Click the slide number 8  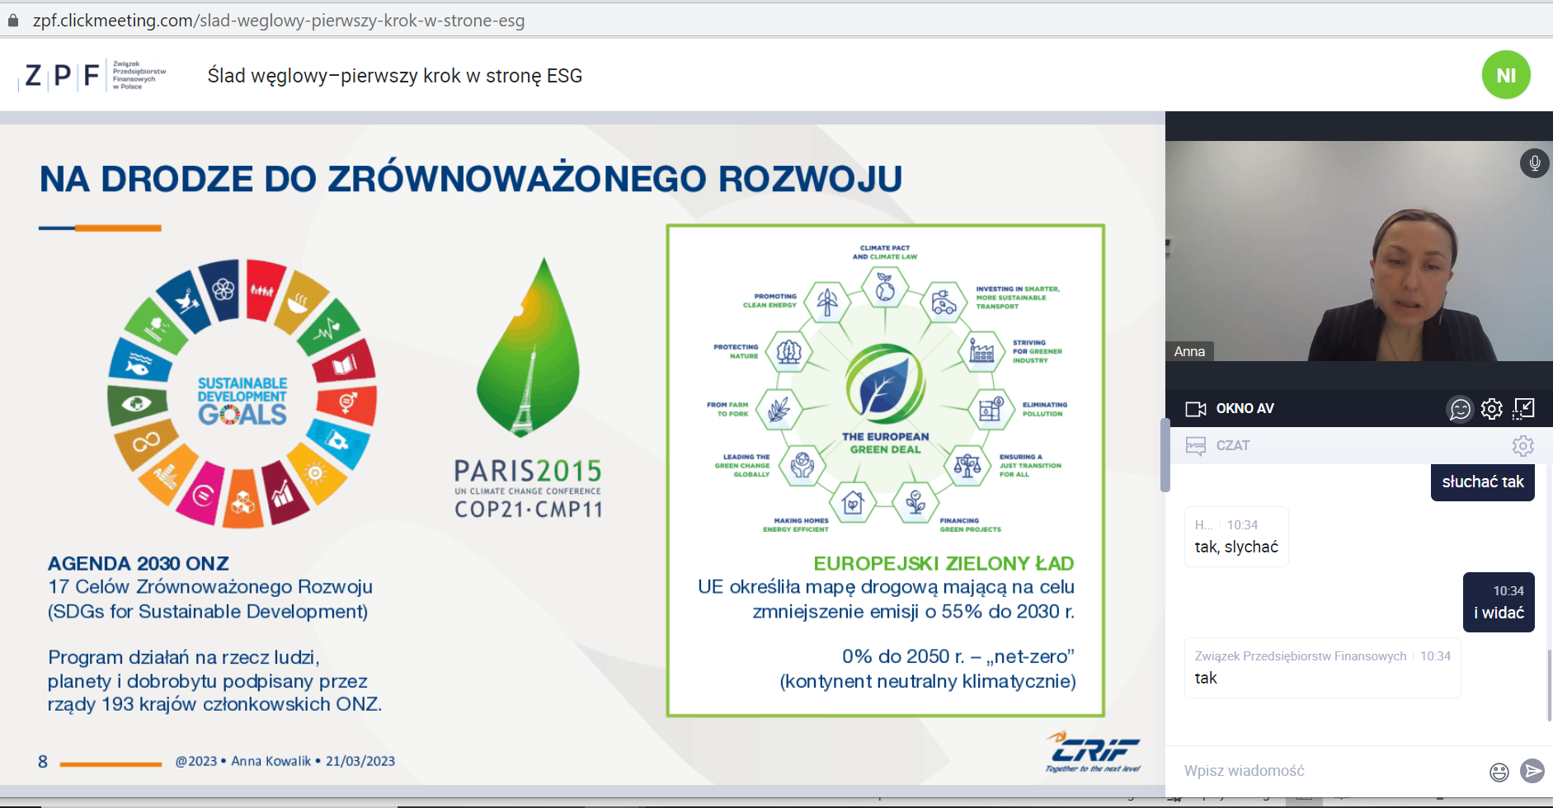coord(43,762)
